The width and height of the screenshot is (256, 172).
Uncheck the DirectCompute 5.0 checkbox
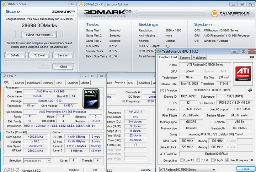[227, 160]
